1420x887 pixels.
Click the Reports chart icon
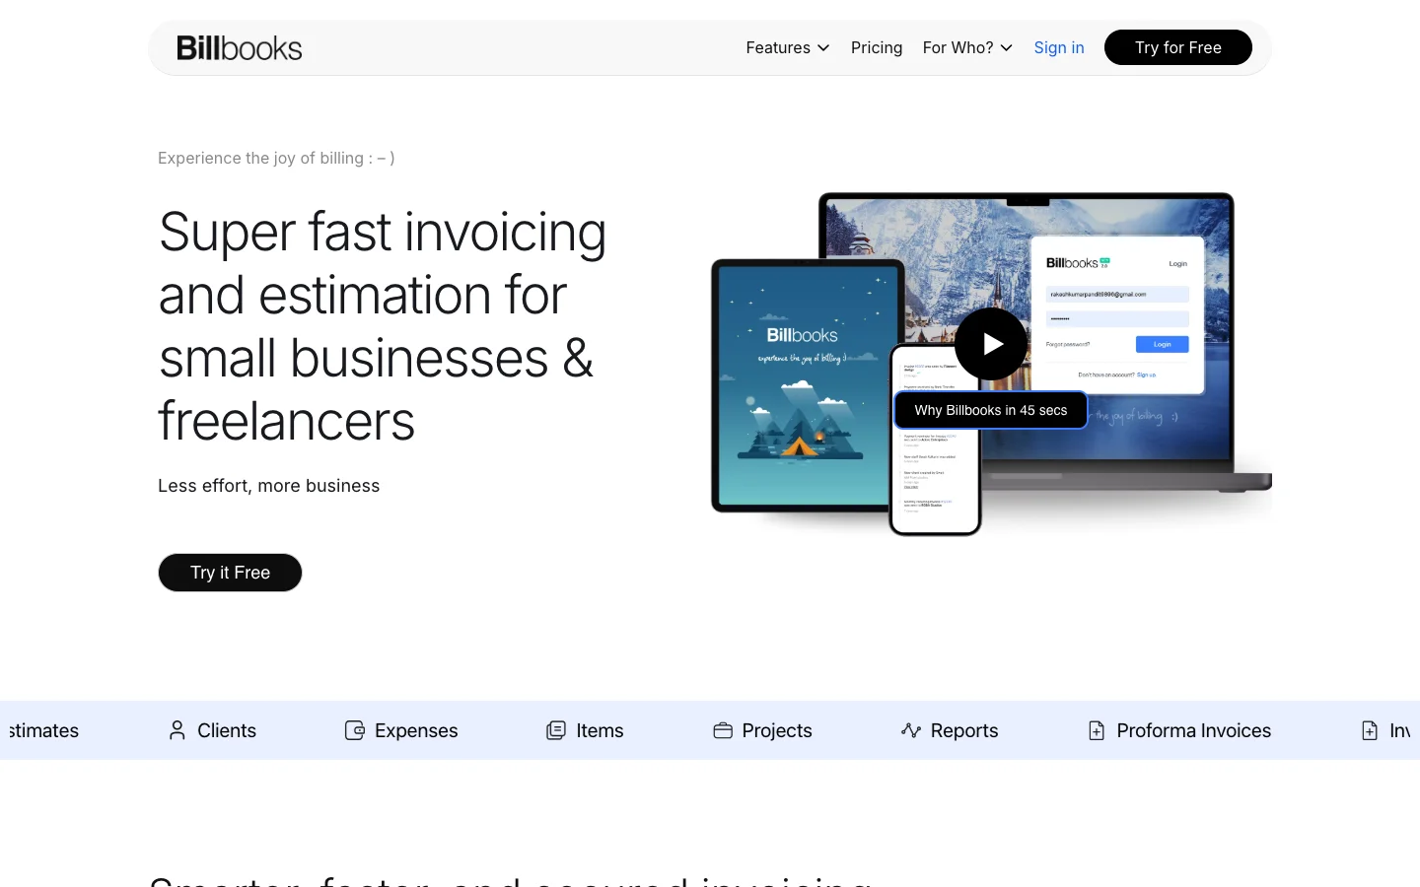tap(911, 730)
